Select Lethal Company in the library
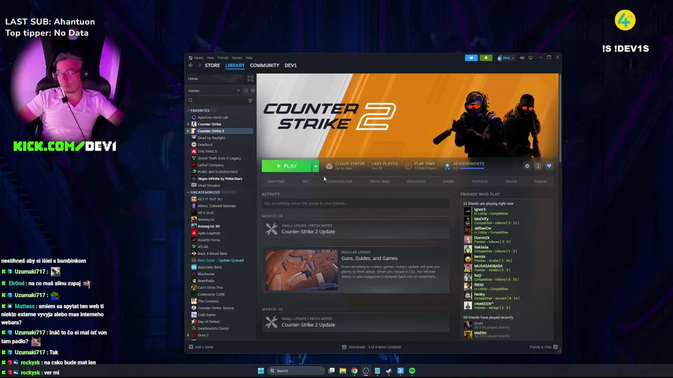This screenshot has height=378, width=673. (211, 165)
